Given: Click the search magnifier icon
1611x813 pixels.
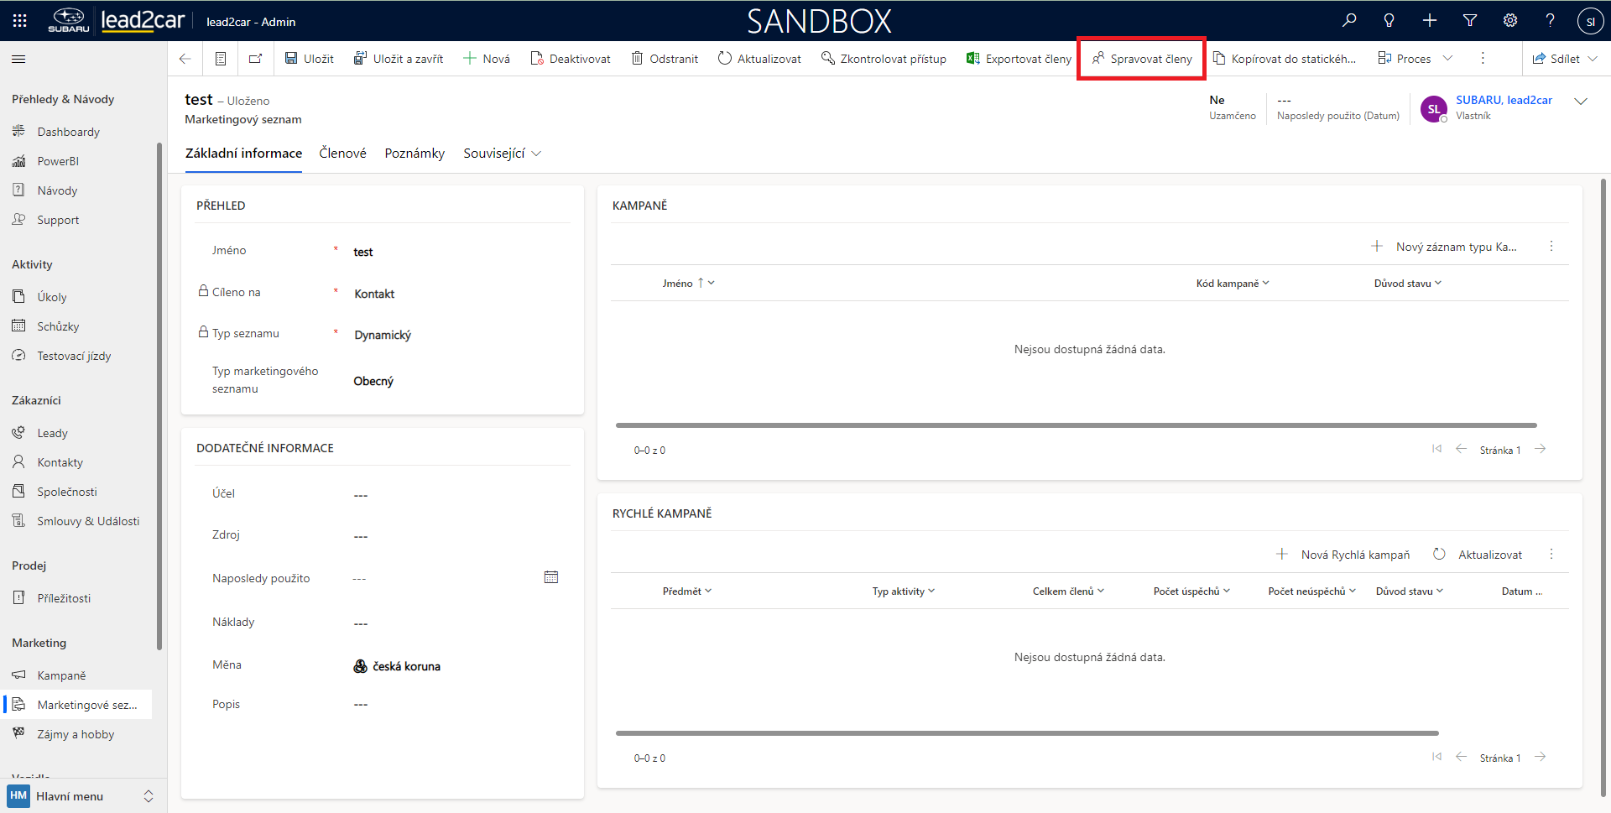Looking at the screenshot, I should 1349,21.
